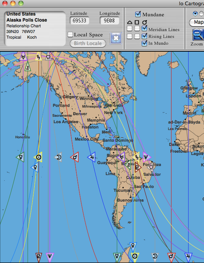Click the conjunction symbol above Meridian Lines

point(144,22)
